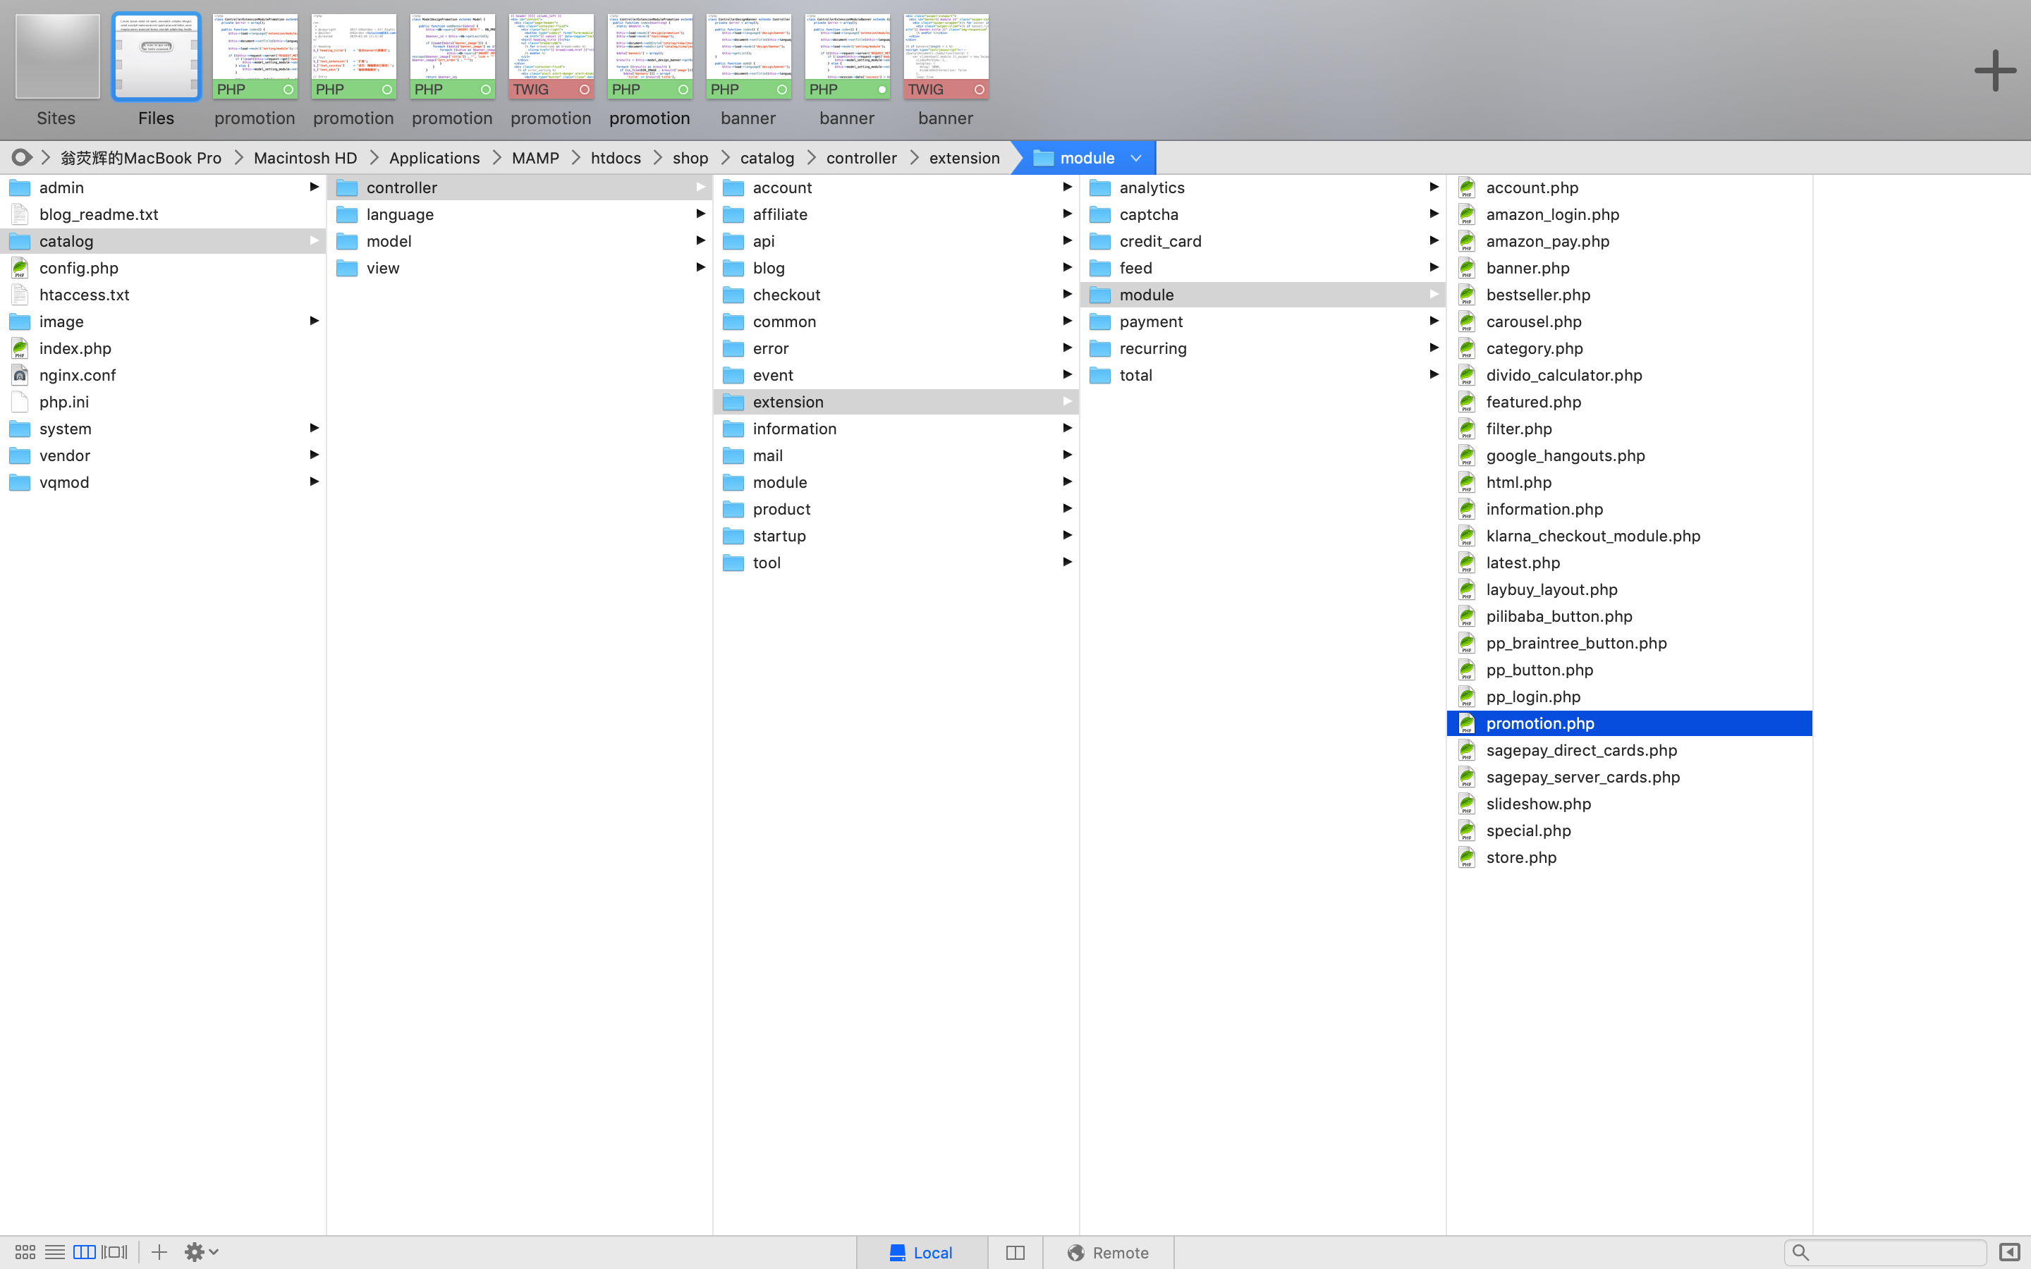Toggle the sidebar panel icon at bottom right
Image resolution: width=2031 pixels, height=1269 pixels.
pyautogui.click(x=2008, y=1251)
